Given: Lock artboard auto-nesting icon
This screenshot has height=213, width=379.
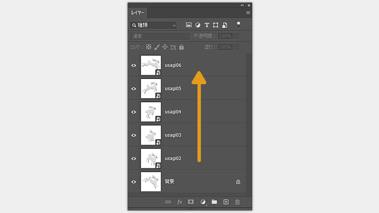Looking at the screenshot, I should click(x=173, y=47).
